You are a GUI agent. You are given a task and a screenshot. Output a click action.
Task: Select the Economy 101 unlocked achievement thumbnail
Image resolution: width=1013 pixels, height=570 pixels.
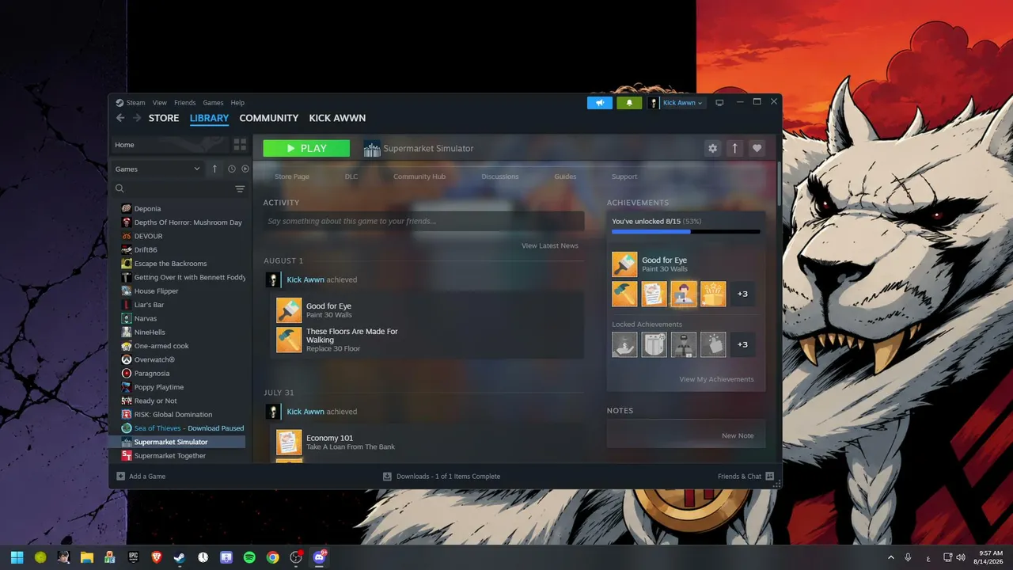coord(654,294)
